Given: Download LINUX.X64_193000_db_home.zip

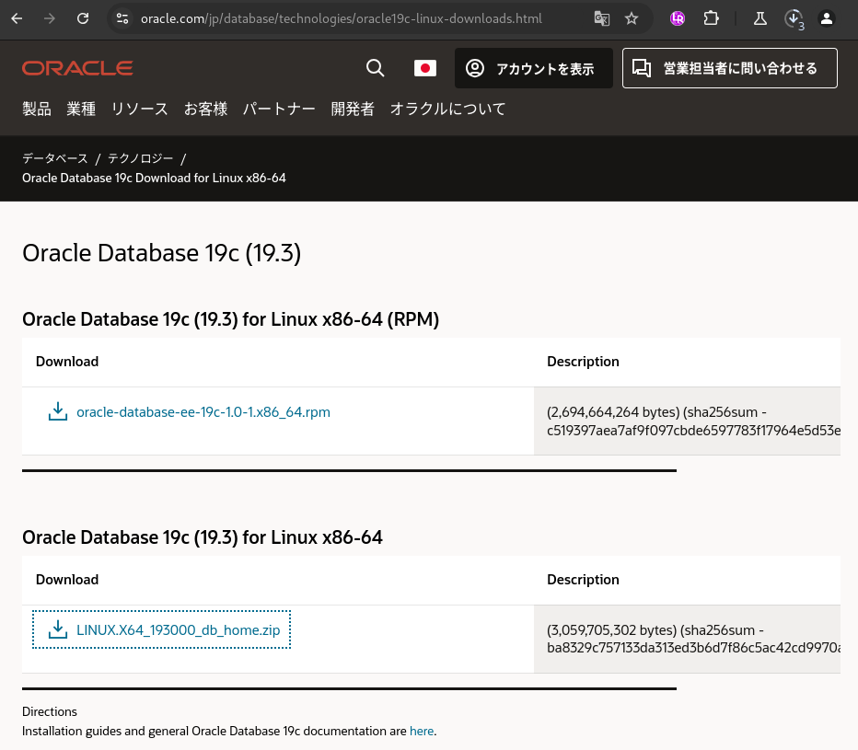Looking at the screenshot, I should coord(179,629).
